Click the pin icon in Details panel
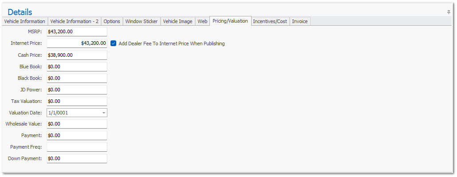This screenshot has height=177, width=457. coord(449,12)
